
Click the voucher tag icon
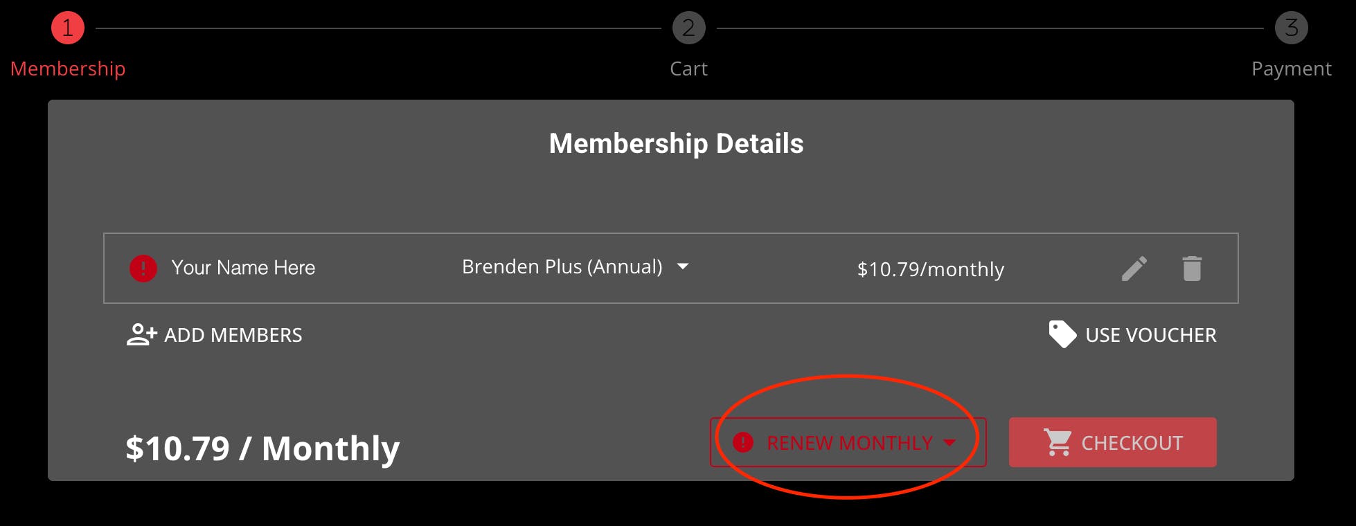[x=1062, y=334]
